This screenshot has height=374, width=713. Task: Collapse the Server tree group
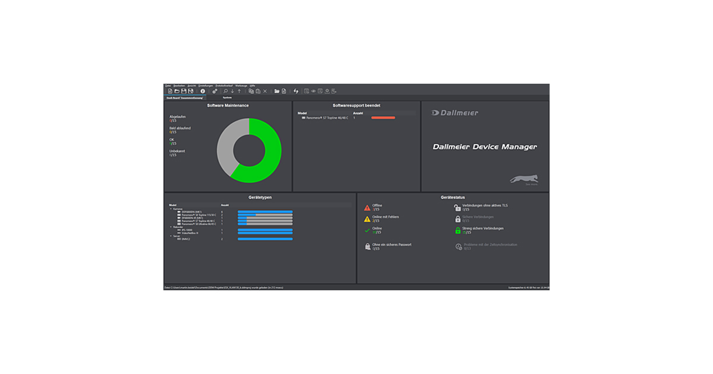tap(171, 236)
